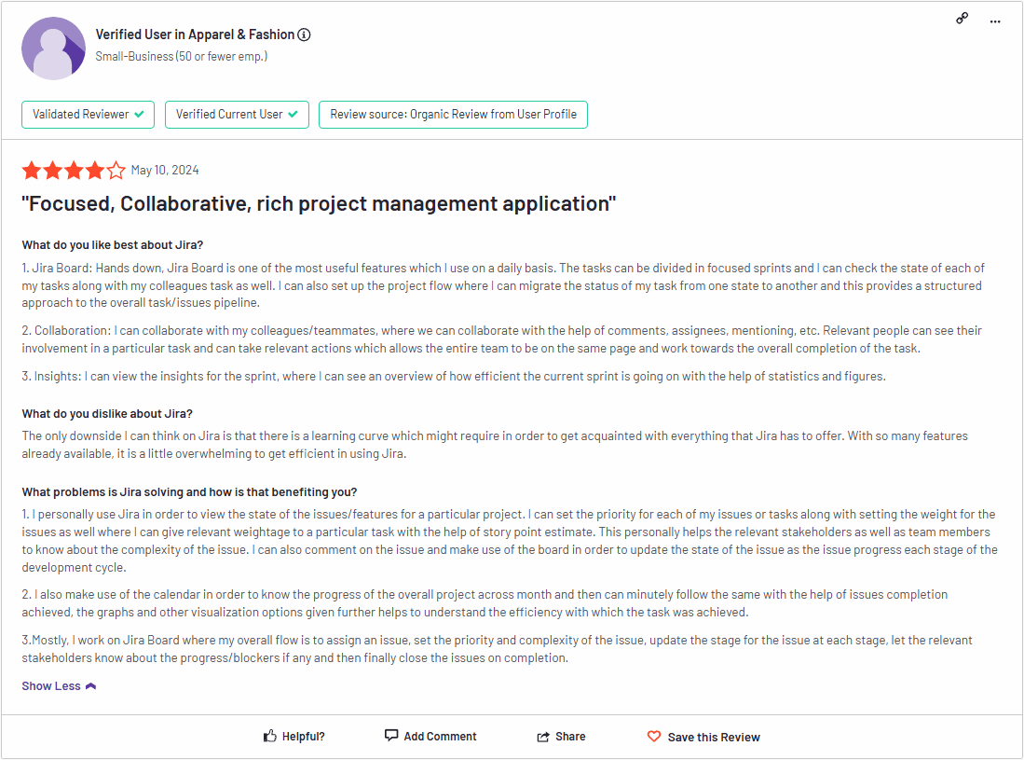Image resolution: width=1024 pixels, height=760 pixels.
Task: Click the Verified Current User badge
Action: [237, 115]
